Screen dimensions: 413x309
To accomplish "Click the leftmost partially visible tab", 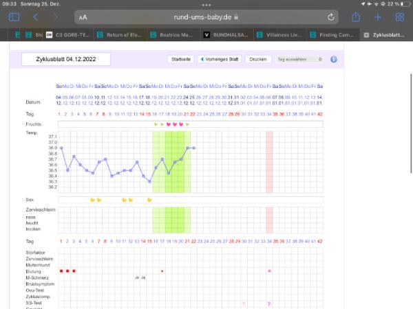I will pyautogui.click(x=17, y=35).
